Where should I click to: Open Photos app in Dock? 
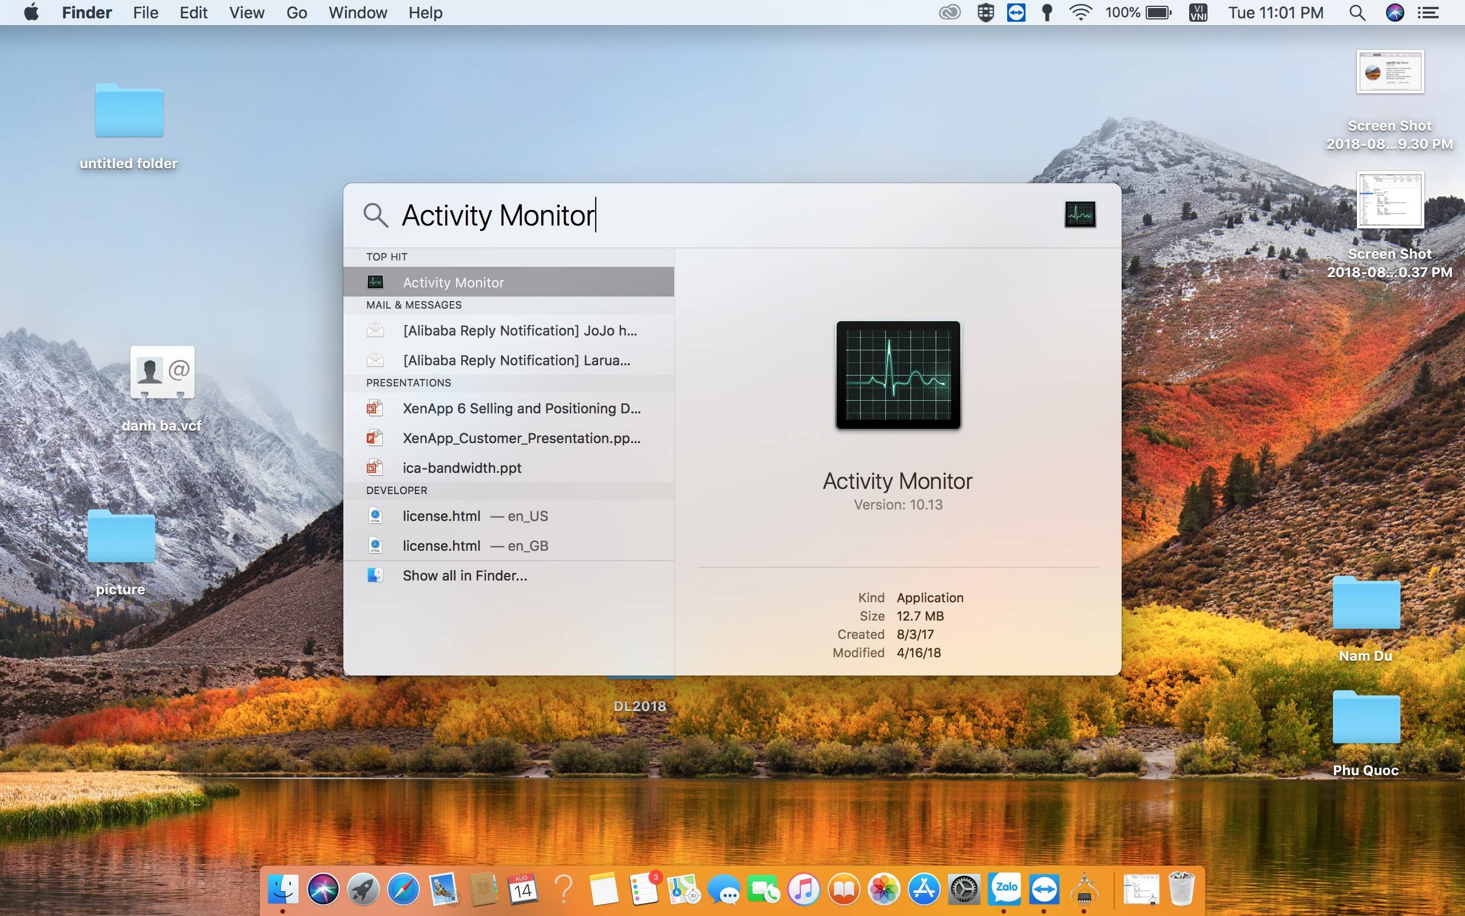pyautogui.click(x=884, y=889)
